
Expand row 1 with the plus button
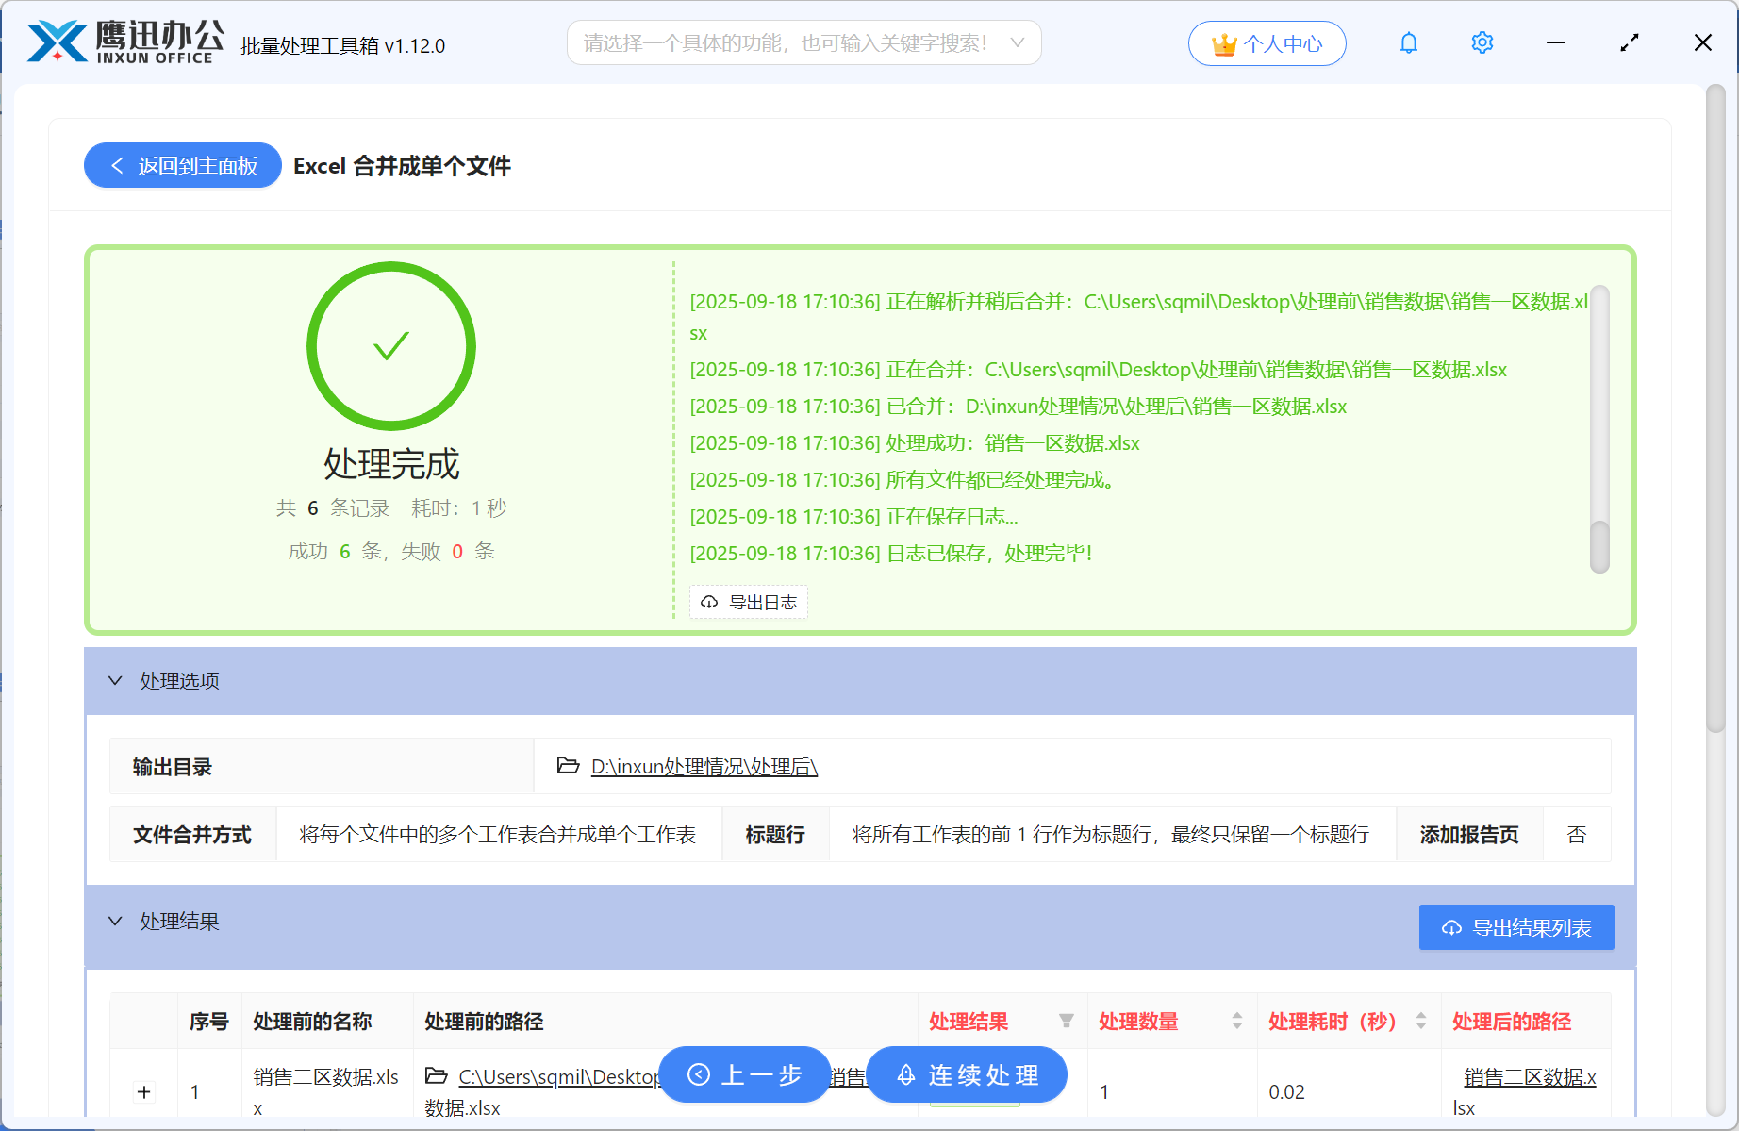[143, 1091]
